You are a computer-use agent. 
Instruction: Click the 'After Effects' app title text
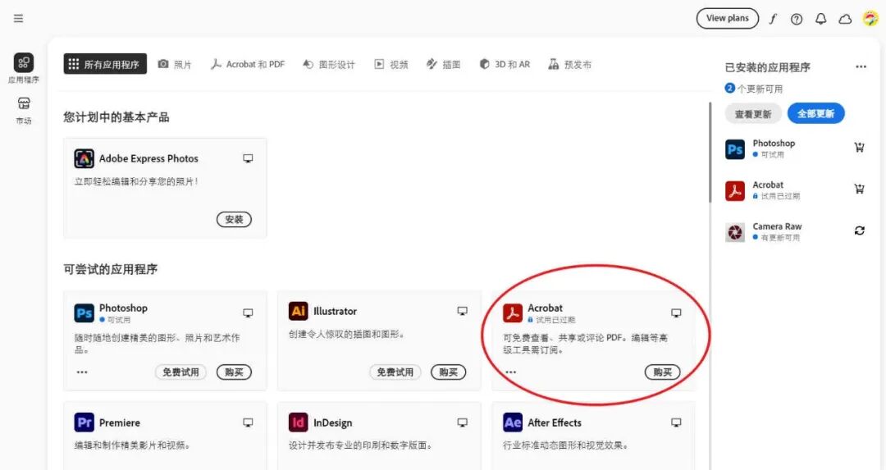(x=555, y=422)
